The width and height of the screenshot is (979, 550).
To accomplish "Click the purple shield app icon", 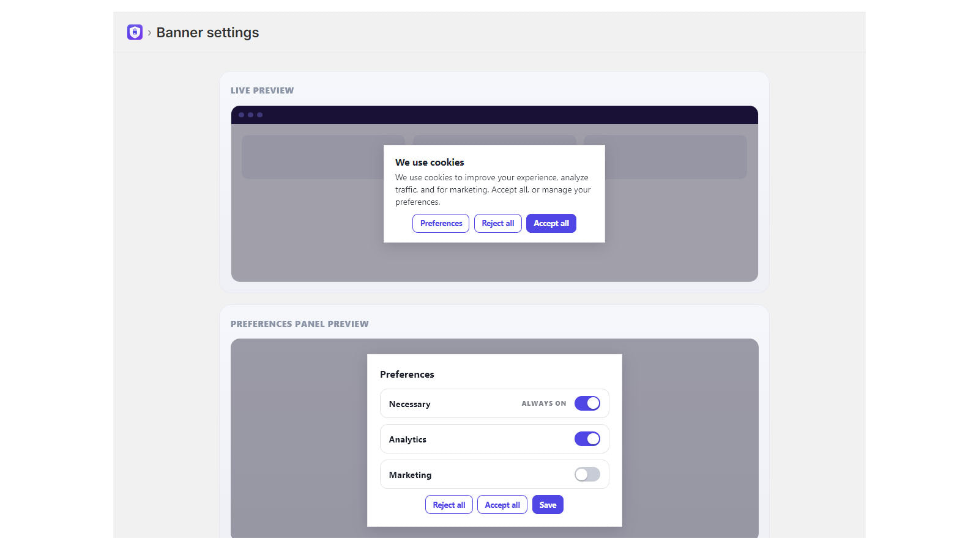I will (135, 32).
